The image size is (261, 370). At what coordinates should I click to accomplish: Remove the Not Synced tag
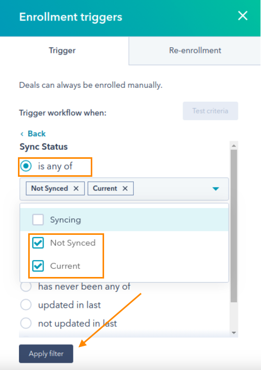[x=76, y=188]
